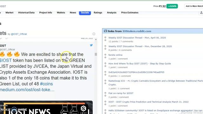The height and width of the screenshot is (114, 203).
Task: Upvote the RastaSwap ICO post
Action: pos(105,81)
